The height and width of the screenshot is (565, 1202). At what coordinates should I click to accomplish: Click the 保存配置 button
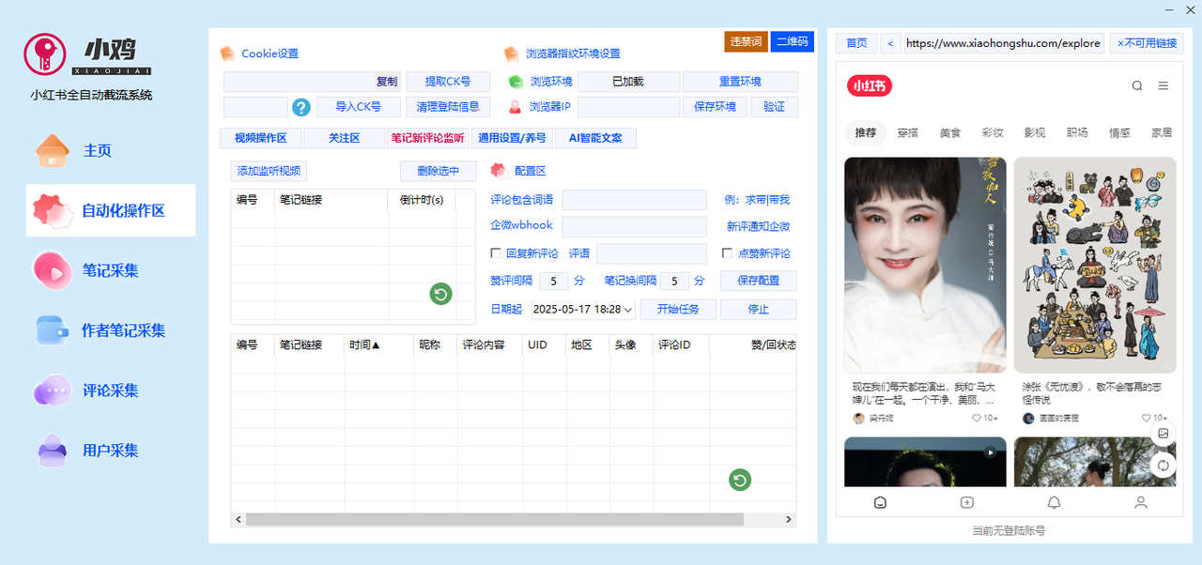pyautogui.click(x=759, y=281)
